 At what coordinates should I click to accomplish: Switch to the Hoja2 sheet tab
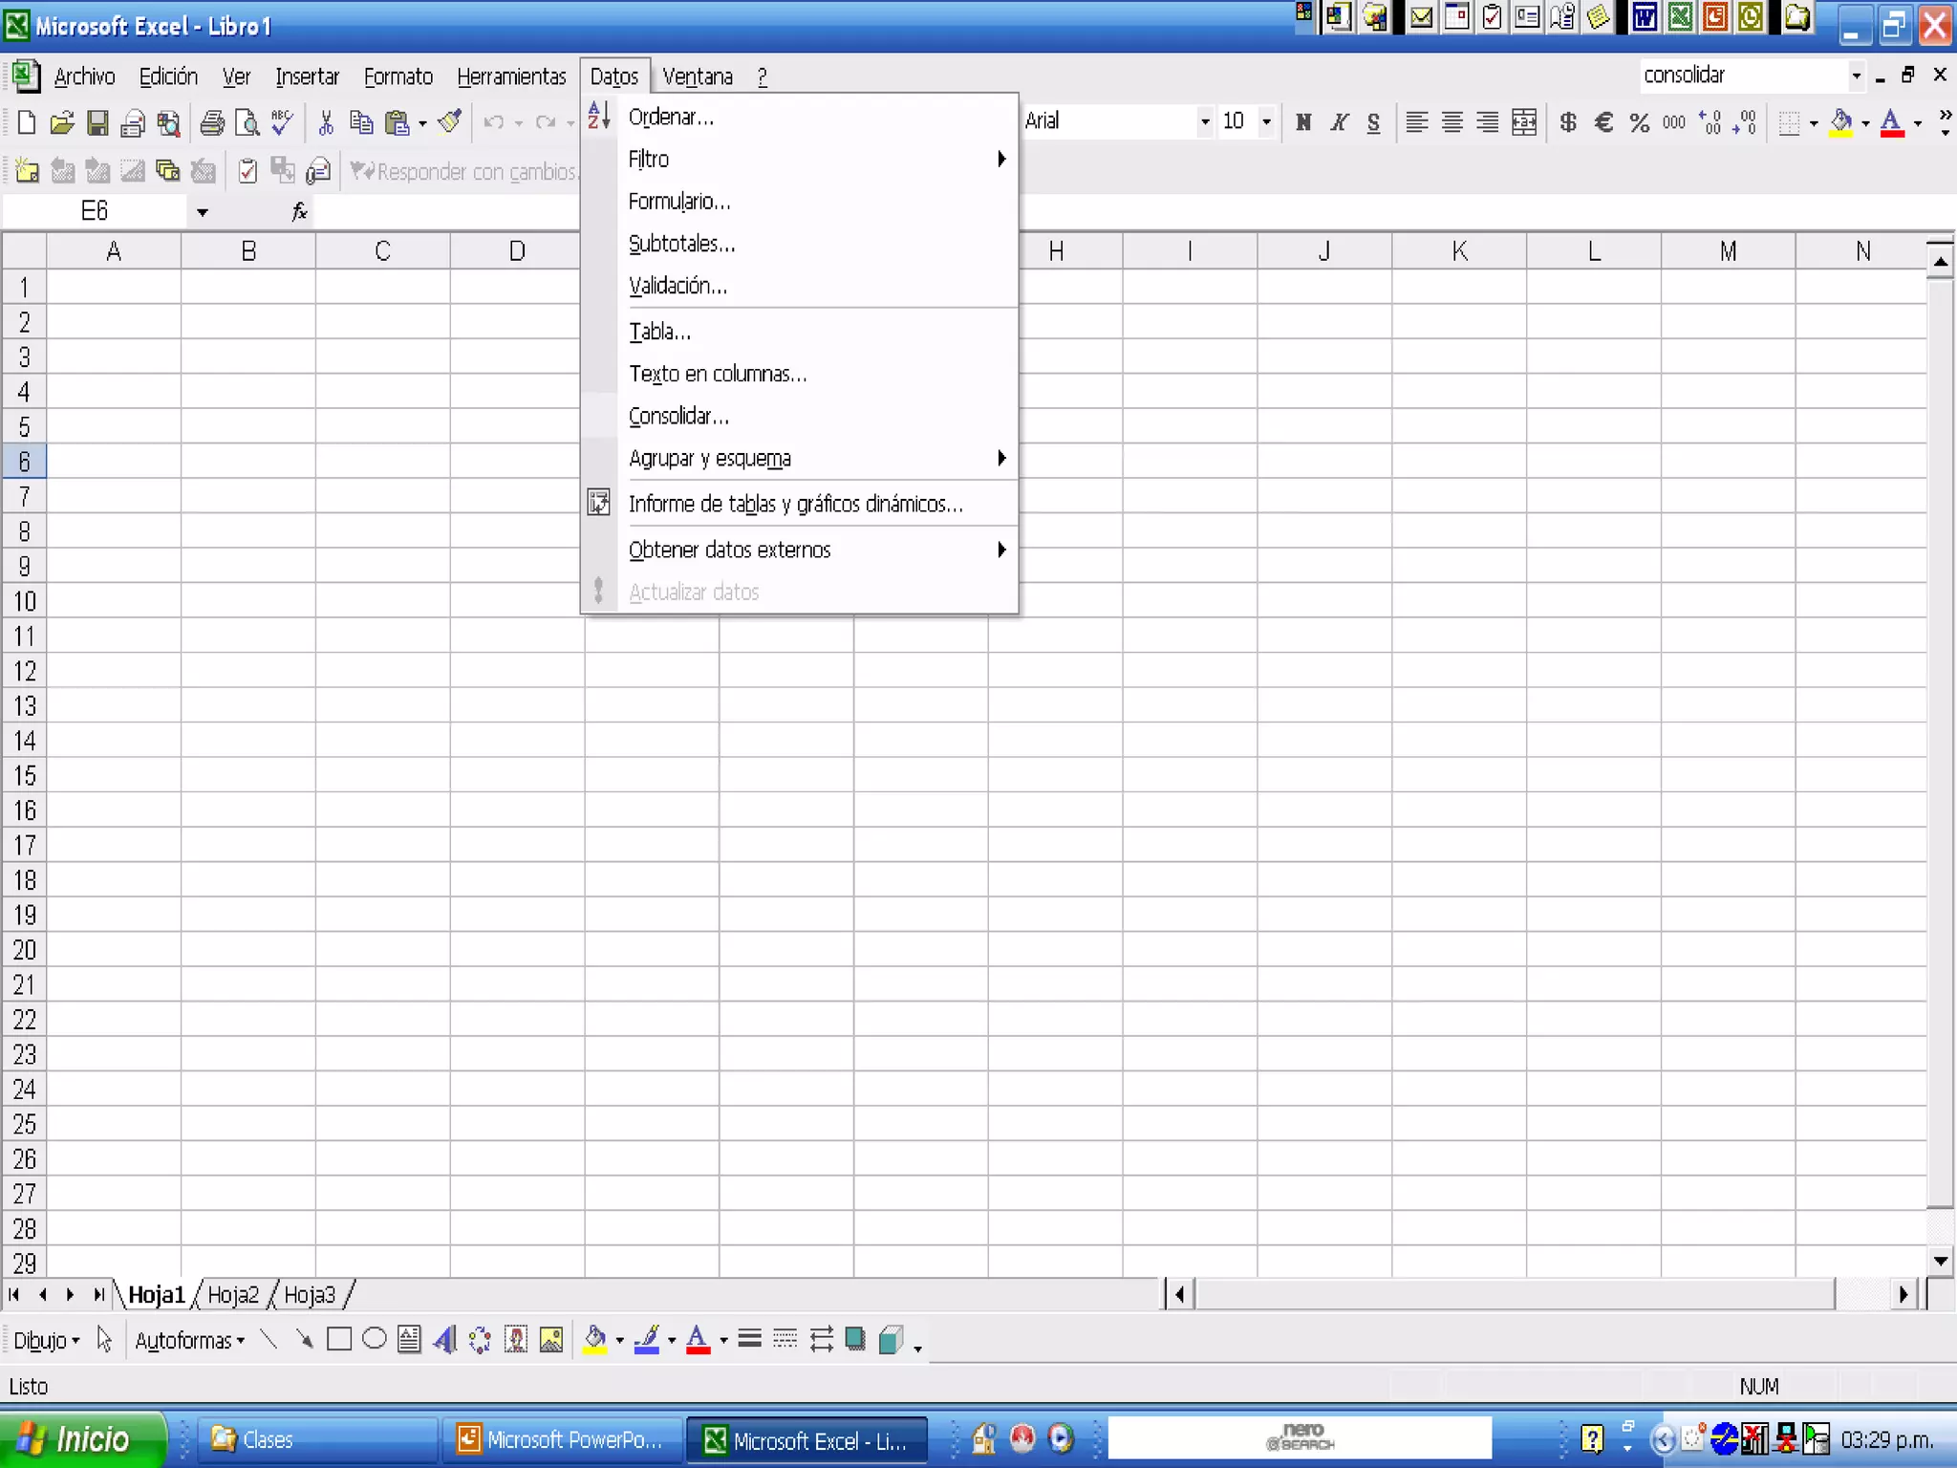pyautogui.click(x=233, y=1295)
